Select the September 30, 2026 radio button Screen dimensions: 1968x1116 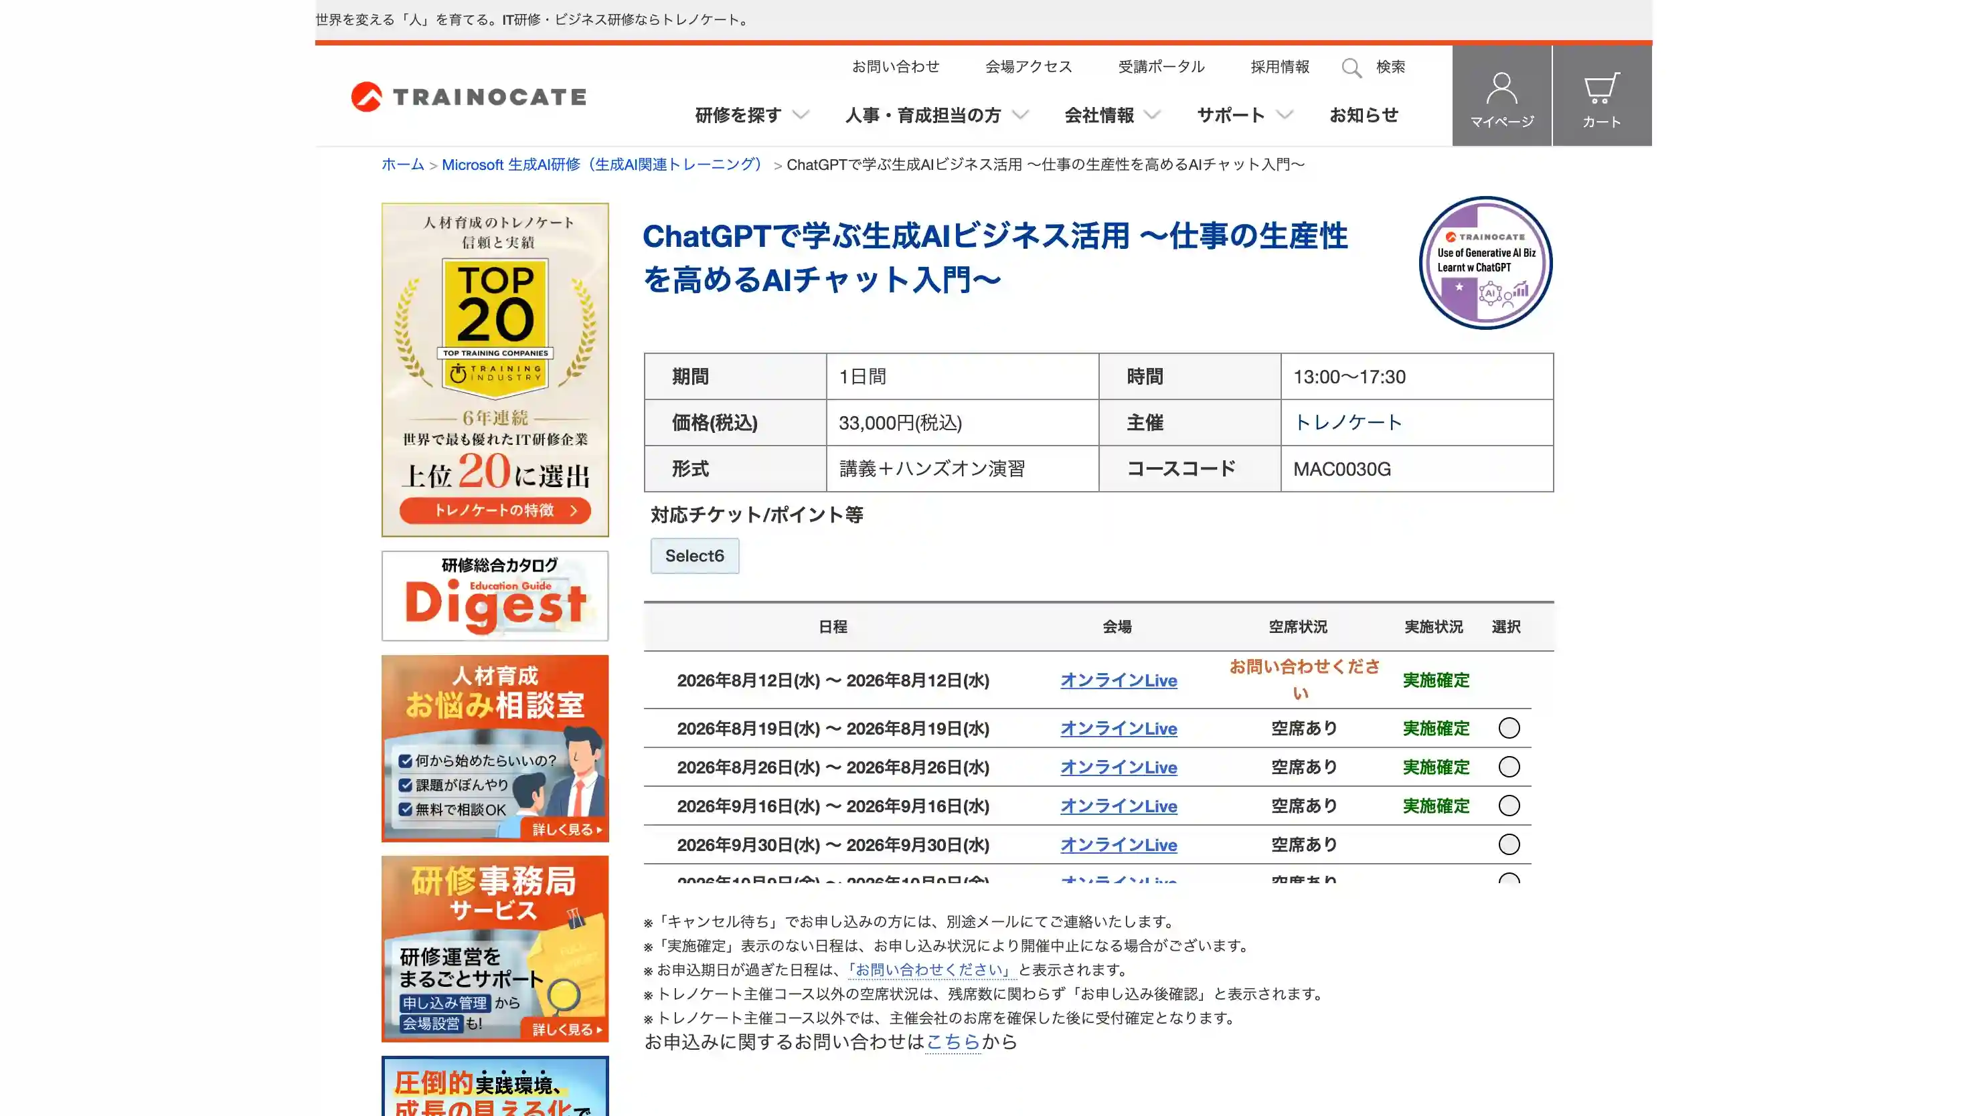click(1509, 844)
